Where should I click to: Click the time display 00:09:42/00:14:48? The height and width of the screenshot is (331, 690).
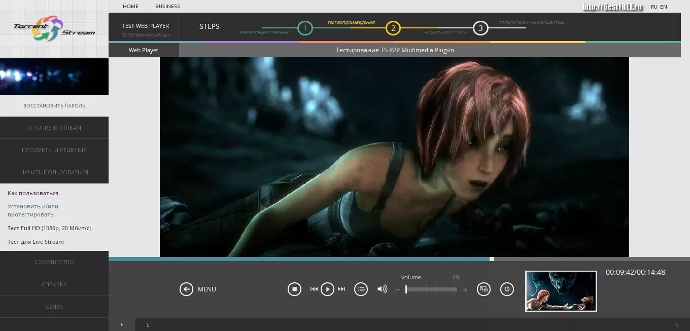pyautogui.click(x=635, y=272)
